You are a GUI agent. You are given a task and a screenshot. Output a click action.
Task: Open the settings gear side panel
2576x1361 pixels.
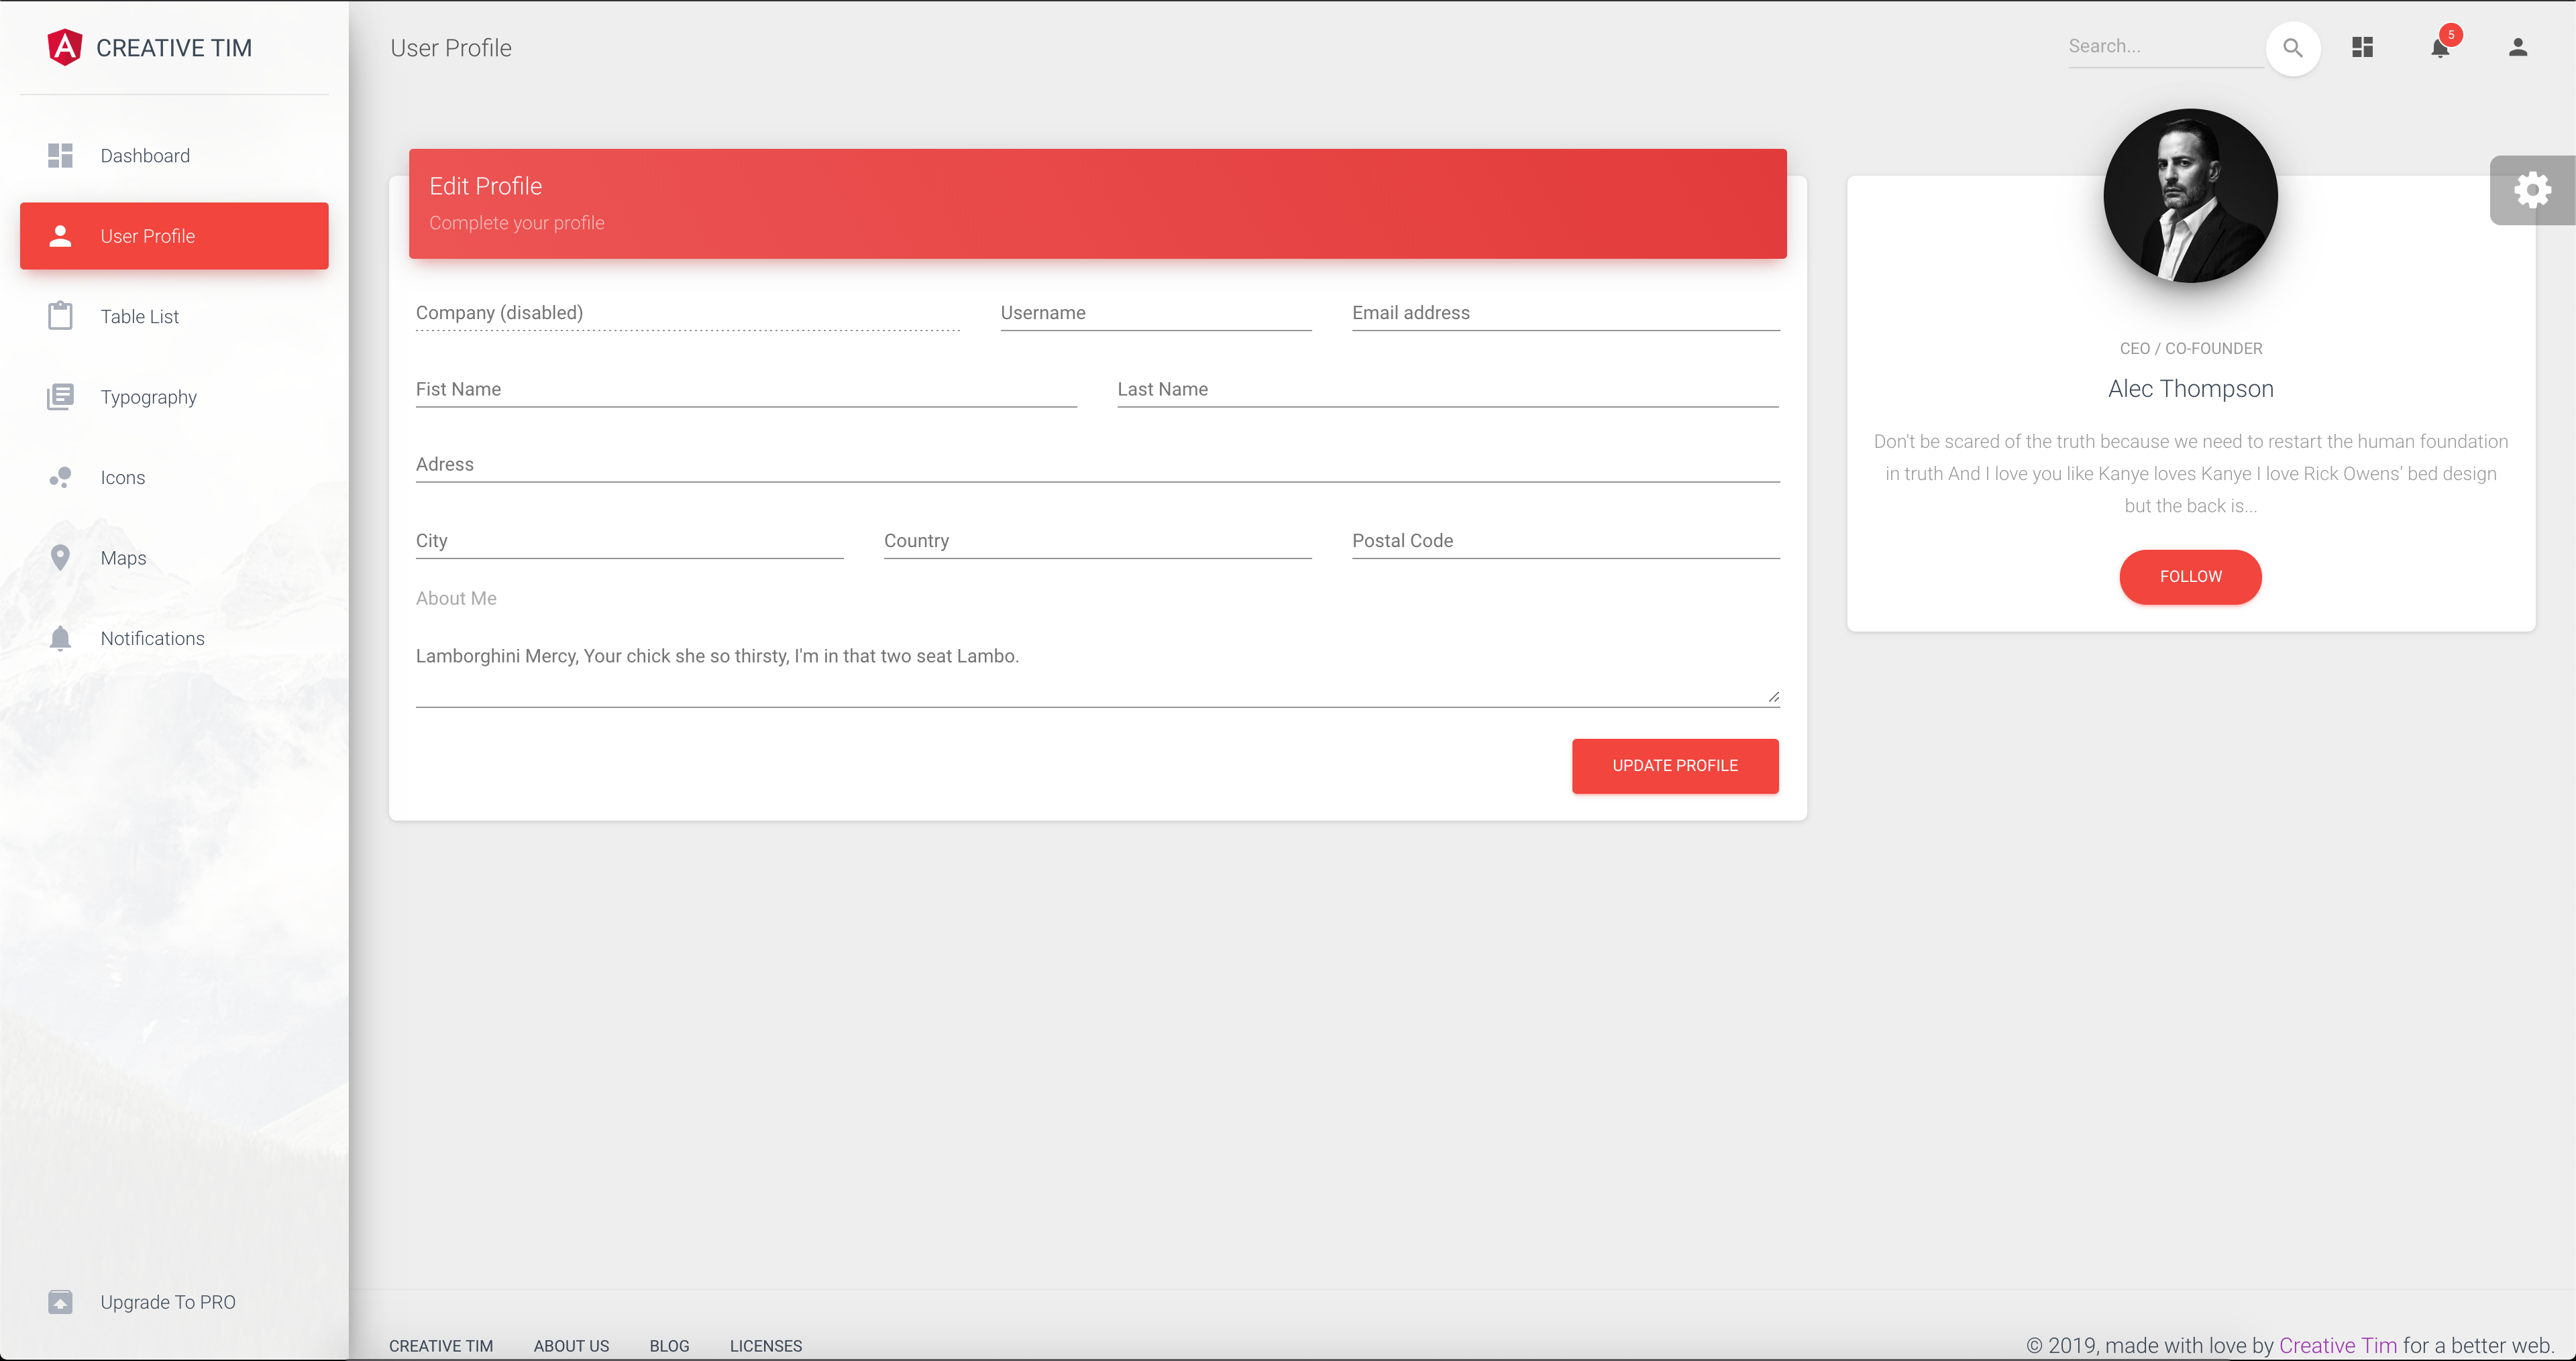[x=2532, y=190]
